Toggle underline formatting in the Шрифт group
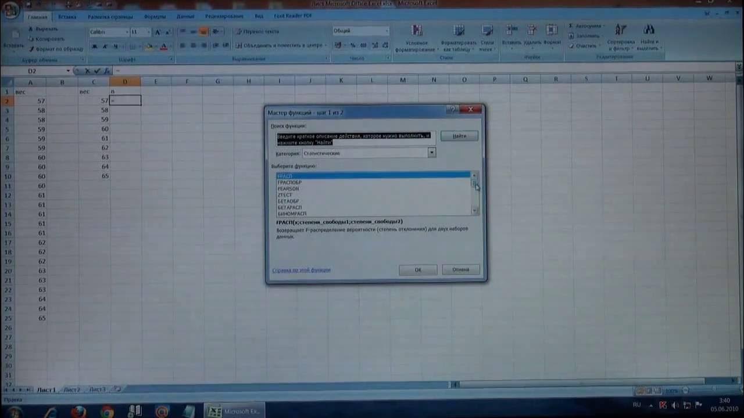This screenshot has width=744, height=418. point(116,46)
